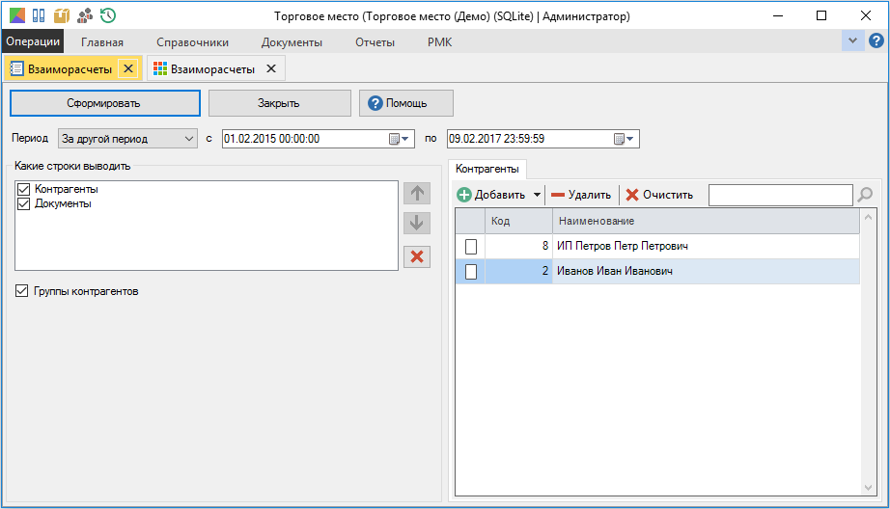This screenshot has width=890, height=509.
Task: Move the selected row down with the arrow
Action: [417, 223]
